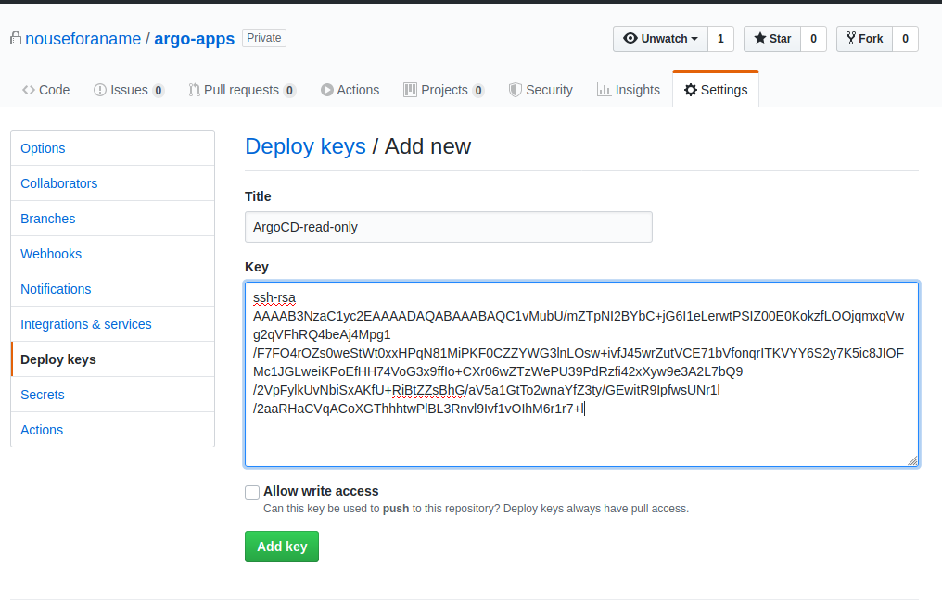Switch to the Issues tab

[129, 90]
